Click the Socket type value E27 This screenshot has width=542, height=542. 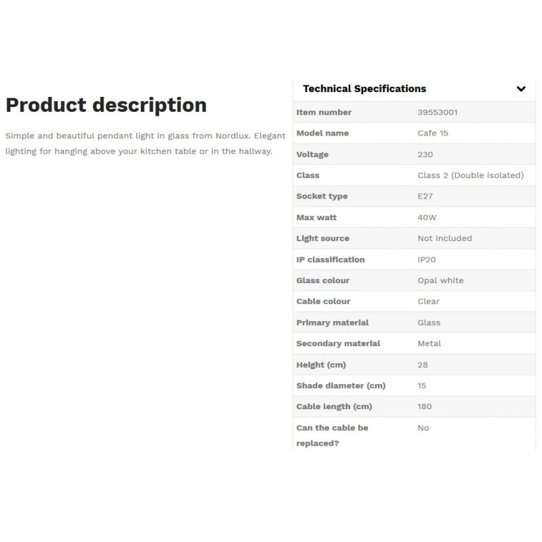click(x=425, y=196)
